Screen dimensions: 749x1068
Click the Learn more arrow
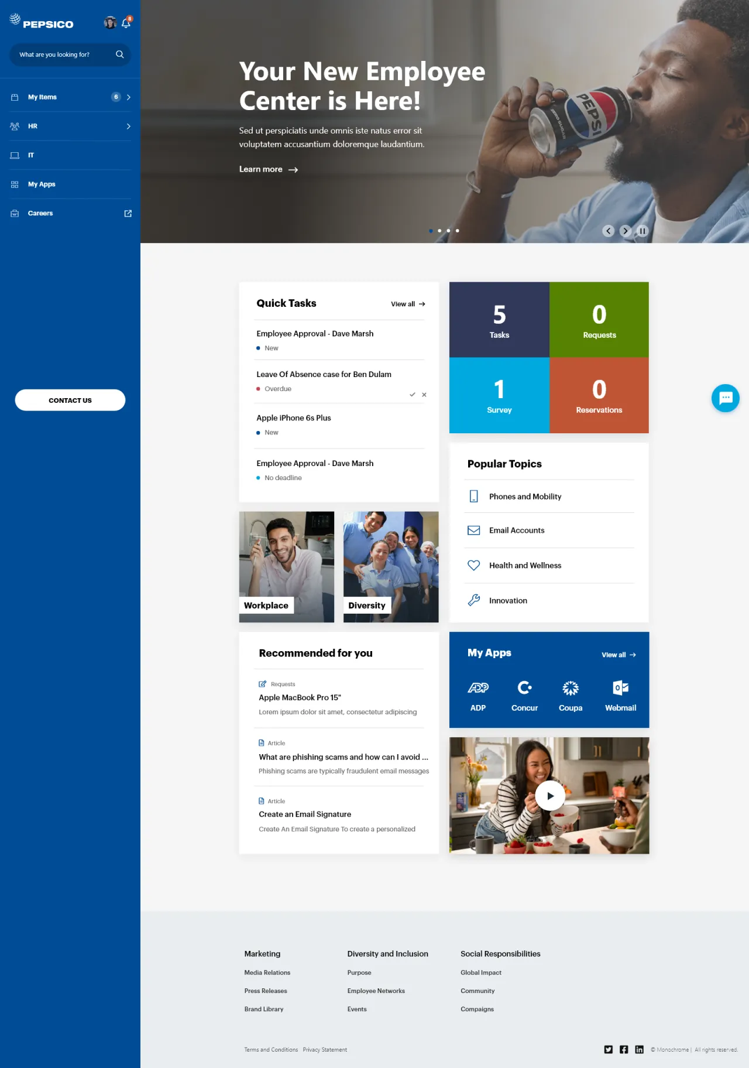(293, 170)
